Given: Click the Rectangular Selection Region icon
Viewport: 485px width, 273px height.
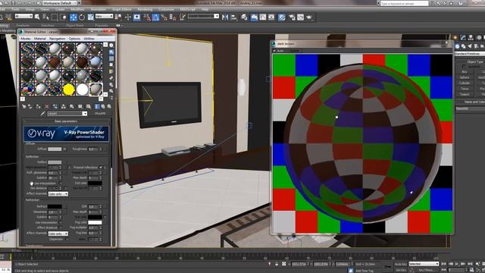Looking at the screenshot, I should click(55, 17).
